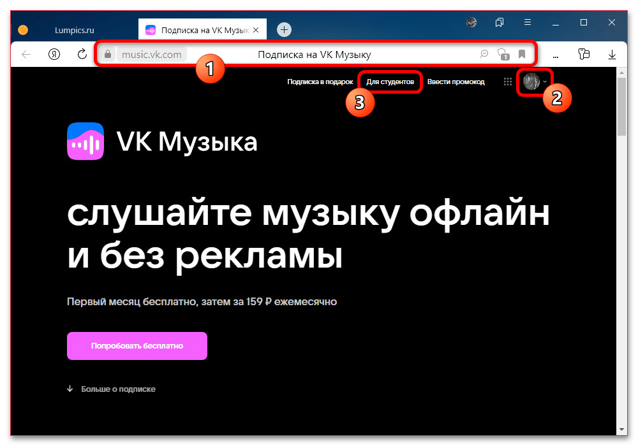Click the VK Музыка title text

tap(187, 142)
